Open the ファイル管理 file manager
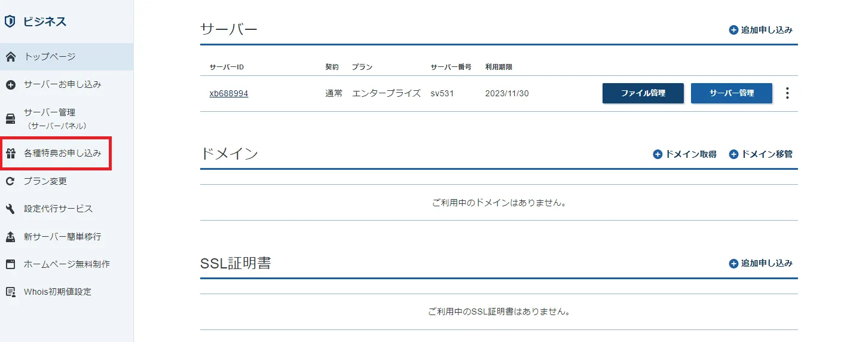The width and height of the screenshot is (844, 342). (x=643, y=93)
